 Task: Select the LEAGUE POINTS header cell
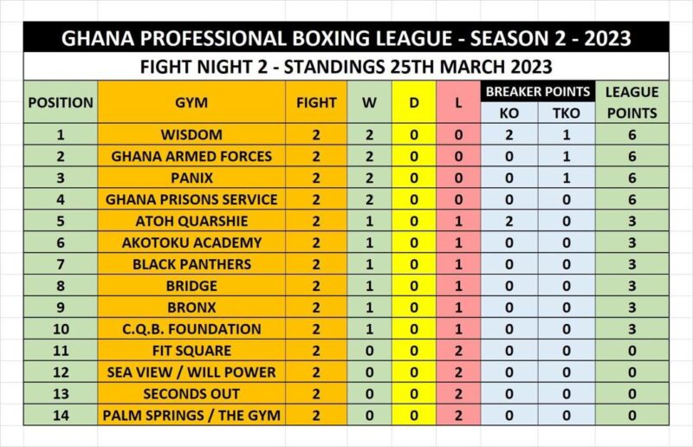point(631,102)
